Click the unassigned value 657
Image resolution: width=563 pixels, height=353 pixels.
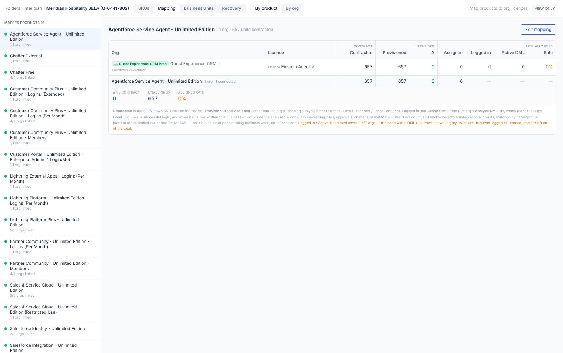coord(153,98)
